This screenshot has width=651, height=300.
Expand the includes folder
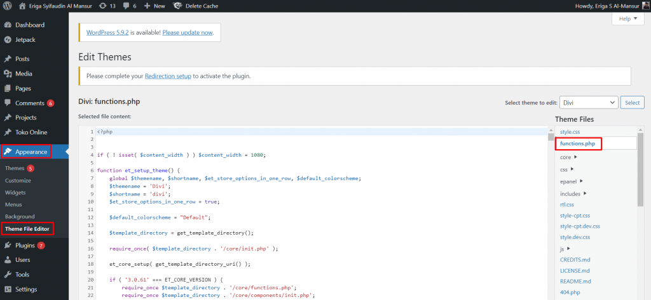click(x=586, y=193)
